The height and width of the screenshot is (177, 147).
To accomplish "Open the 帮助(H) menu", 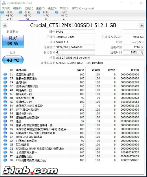I will tap(64, 8).
